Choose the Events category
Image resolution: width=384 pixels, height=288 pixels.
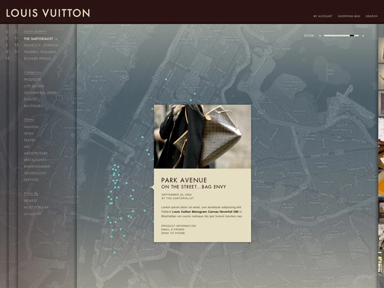pos(30,99)
